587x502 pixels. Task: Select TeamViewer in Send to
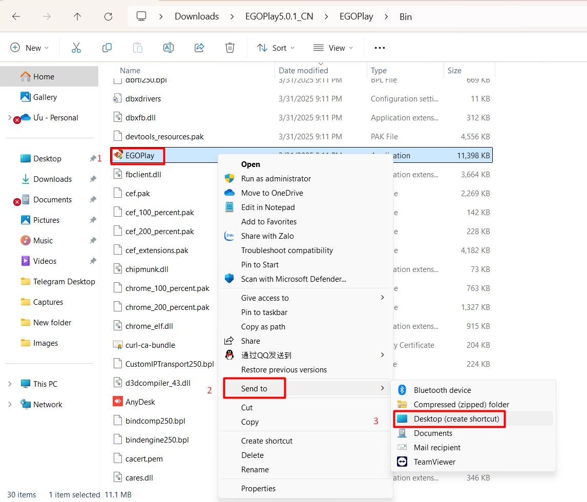[x=473, y=462]
